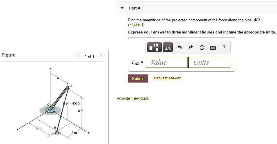
Task: Open the μÅ symbols and units menu
Action: [168, 48]
